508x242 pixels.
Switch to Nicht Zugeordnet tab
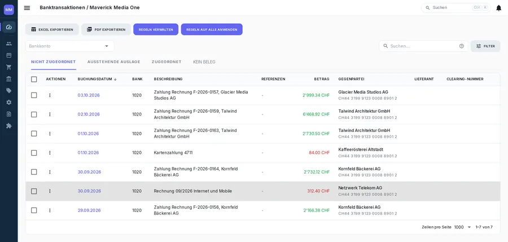(54, 62)
